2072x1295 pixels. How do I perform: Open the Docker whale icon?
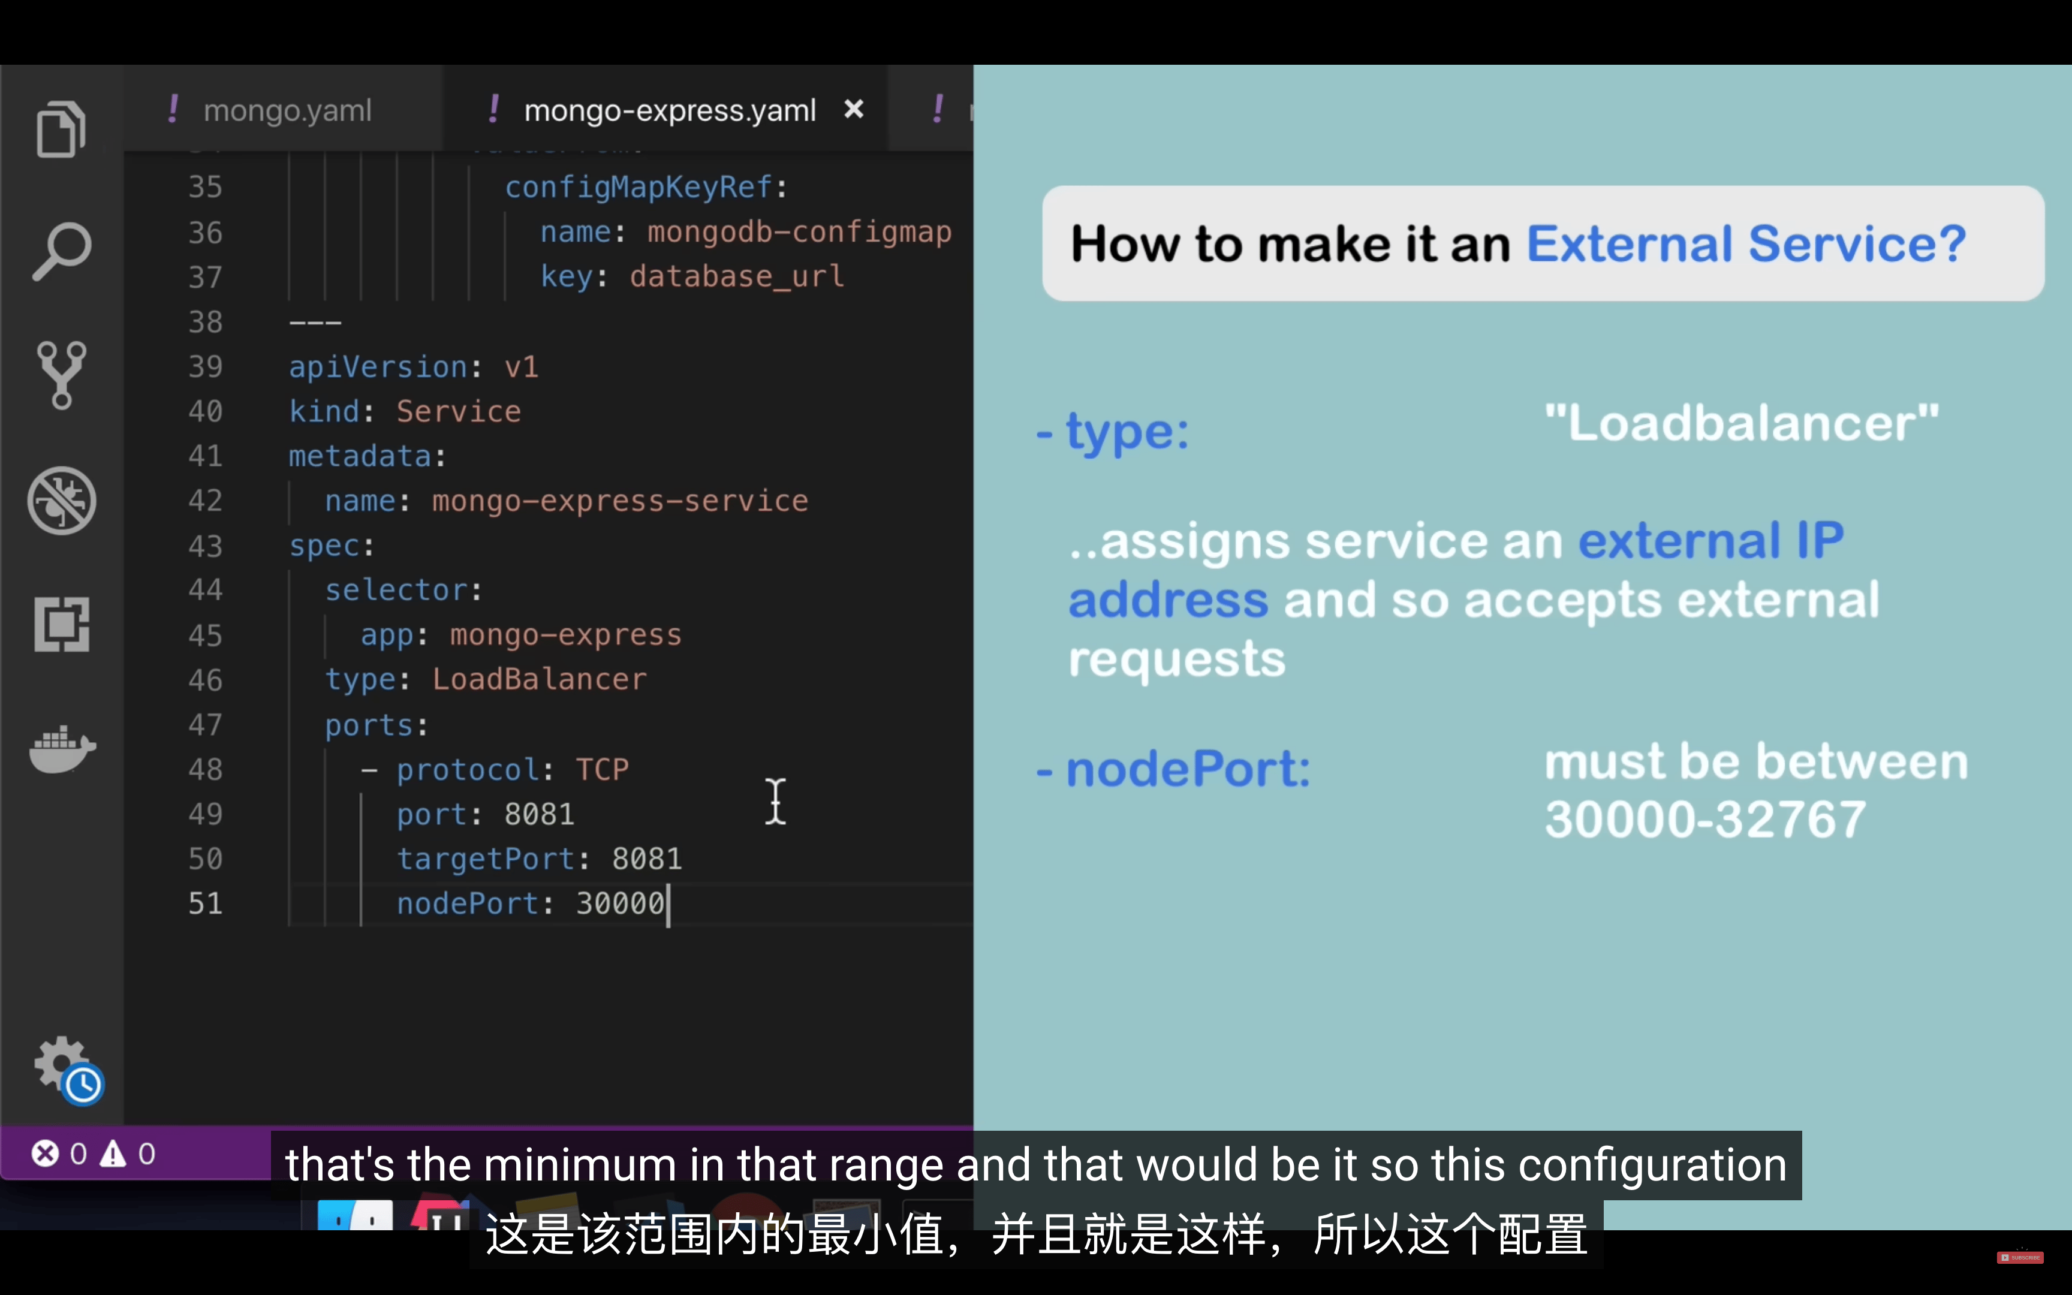click(x=62, y=749)
